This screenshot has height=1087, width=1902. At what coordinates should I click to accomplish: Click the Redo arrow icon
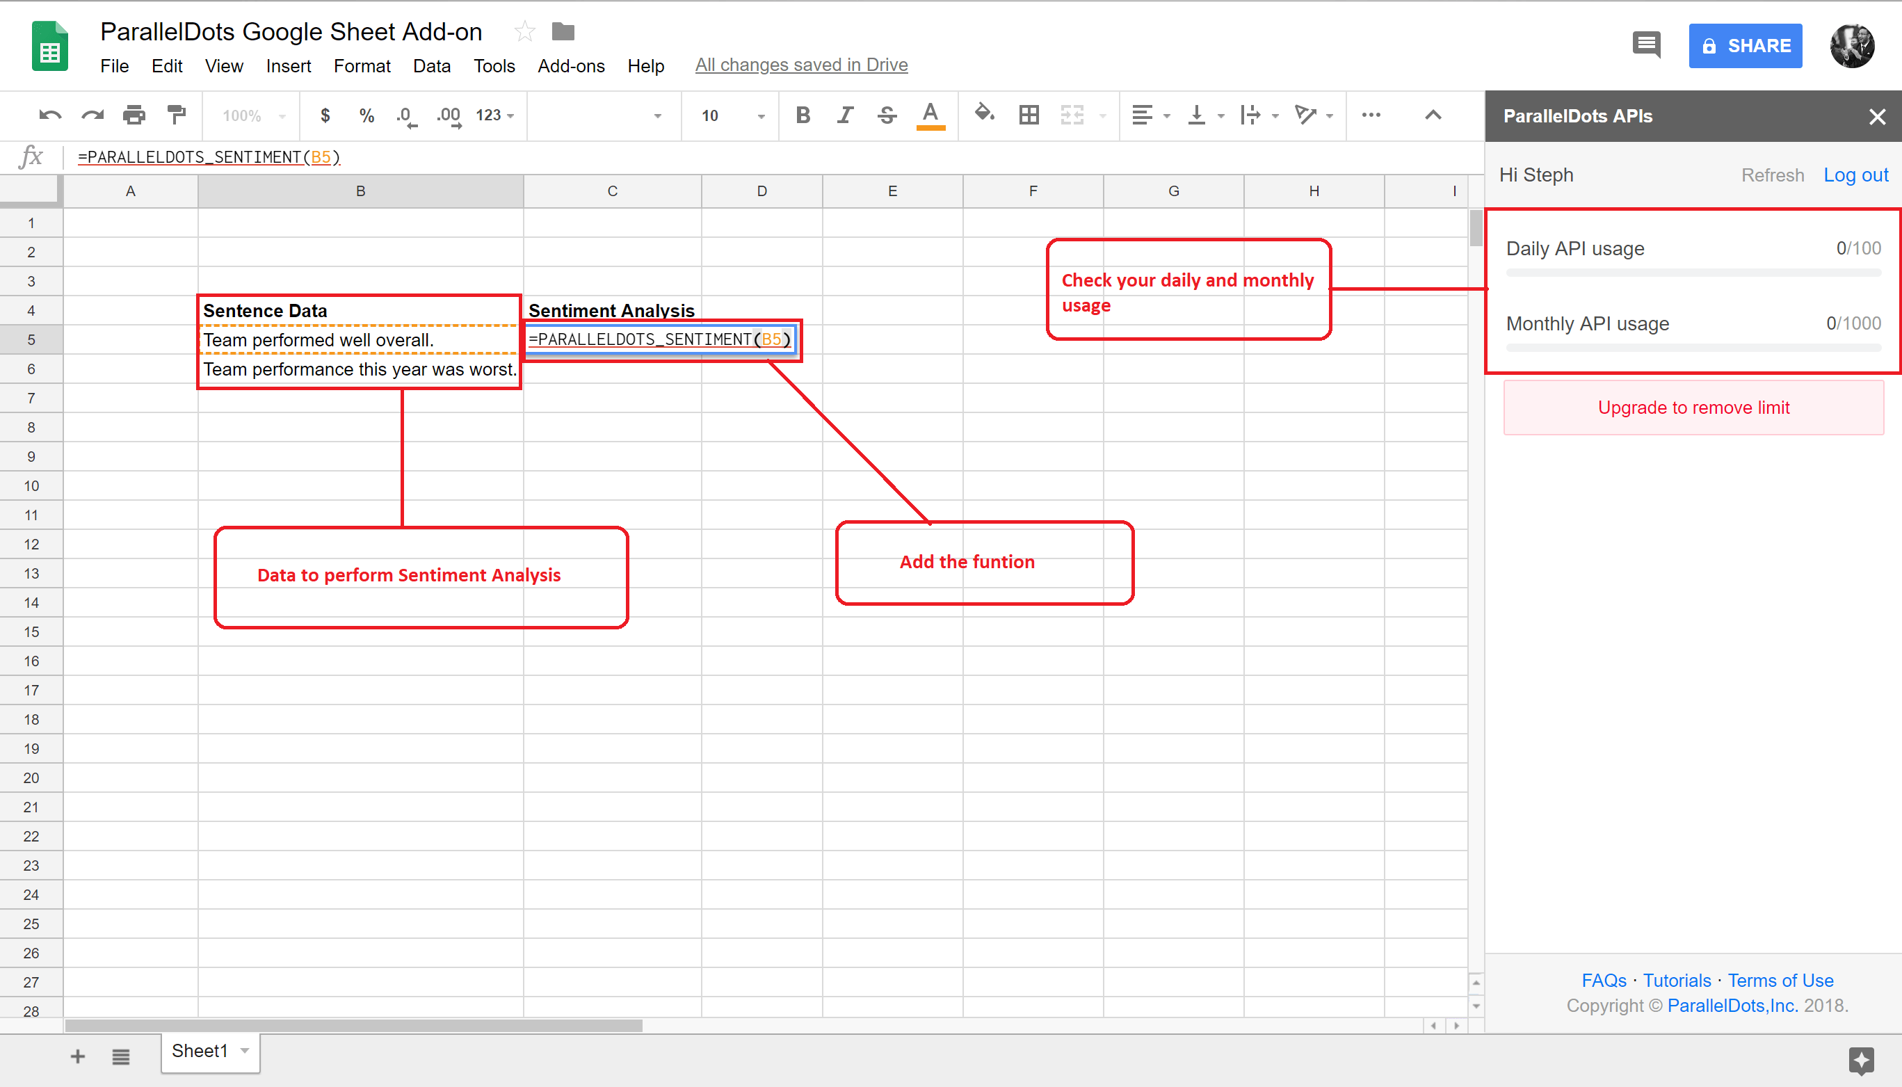pos(92,115)
